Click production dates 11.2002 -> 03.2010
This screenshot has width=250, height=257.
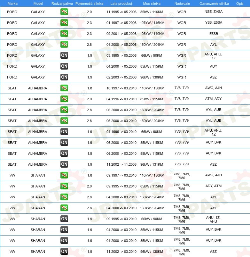[121, 252]
